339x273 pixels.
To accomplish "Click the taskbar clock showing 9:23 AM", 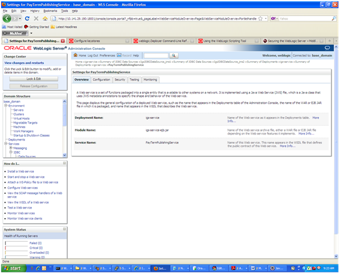I will coord(329,268).
